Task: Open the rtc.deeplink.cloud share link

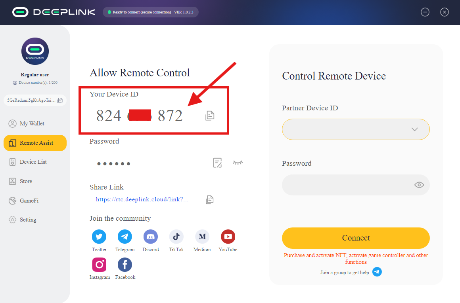Action: click(142, 199)
